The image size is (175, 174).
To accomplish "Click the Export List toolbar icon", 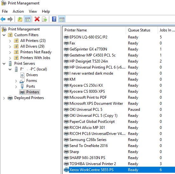I will pos(44,19).
